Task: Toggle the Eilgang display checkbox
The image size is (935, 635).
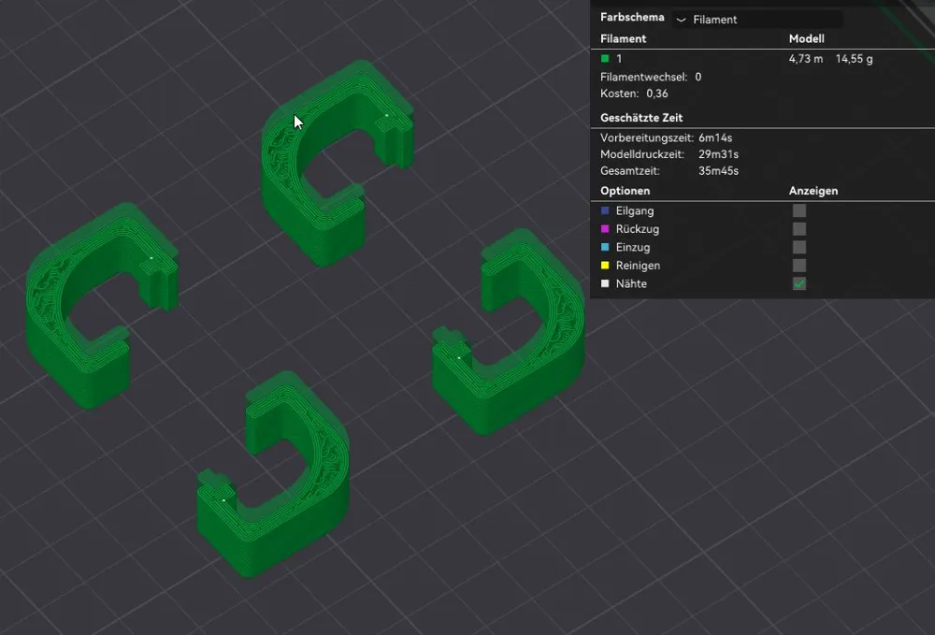Action: click(799, 210)
